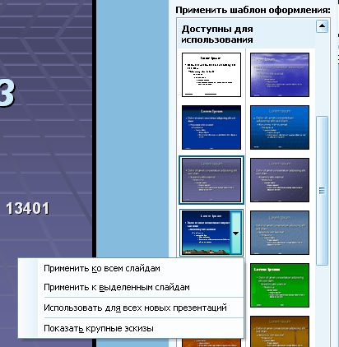The image size is (339, 347).
Task: Pick the purple cloudy sky design template
Action: coord(280,75)
